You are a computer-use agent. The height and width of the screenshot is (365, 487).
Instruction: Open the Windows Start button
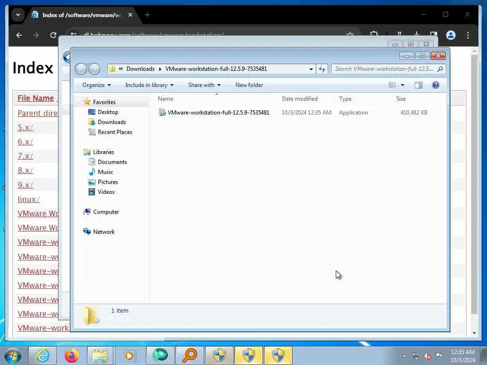[x=13, y=355]
